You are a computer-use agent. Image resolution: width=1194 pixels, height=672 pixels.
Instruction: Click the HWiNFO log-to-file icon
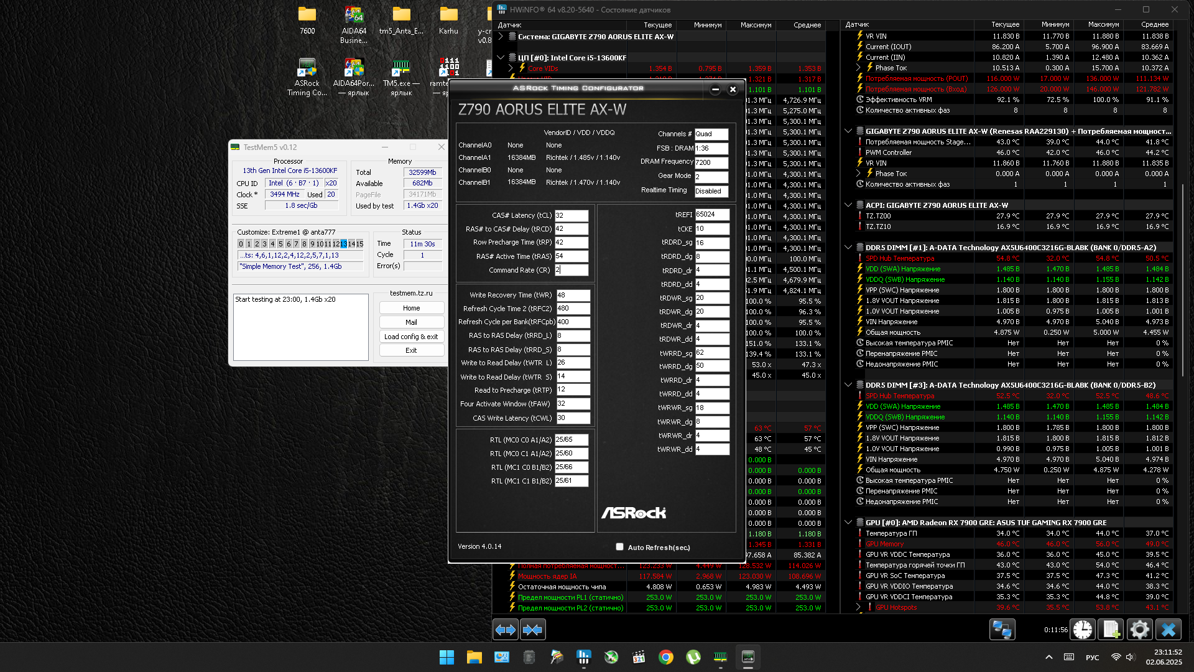point(1111,630)
